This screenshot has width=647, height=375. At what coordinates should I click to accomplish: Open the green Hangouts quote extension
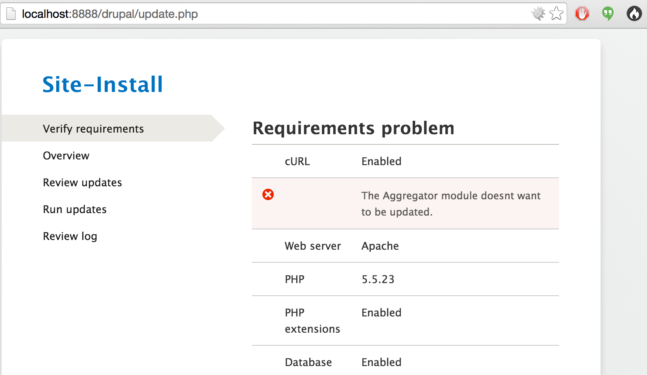pyautogui.click(x=608, y=13)
